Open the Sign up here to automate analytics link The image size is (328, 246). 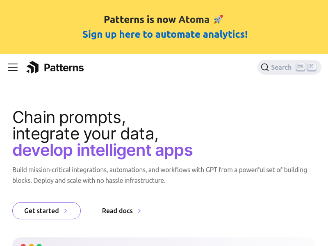point(165,34)
